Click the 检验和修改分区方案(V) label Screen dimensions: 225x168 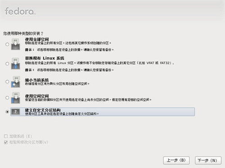(29, 142)
